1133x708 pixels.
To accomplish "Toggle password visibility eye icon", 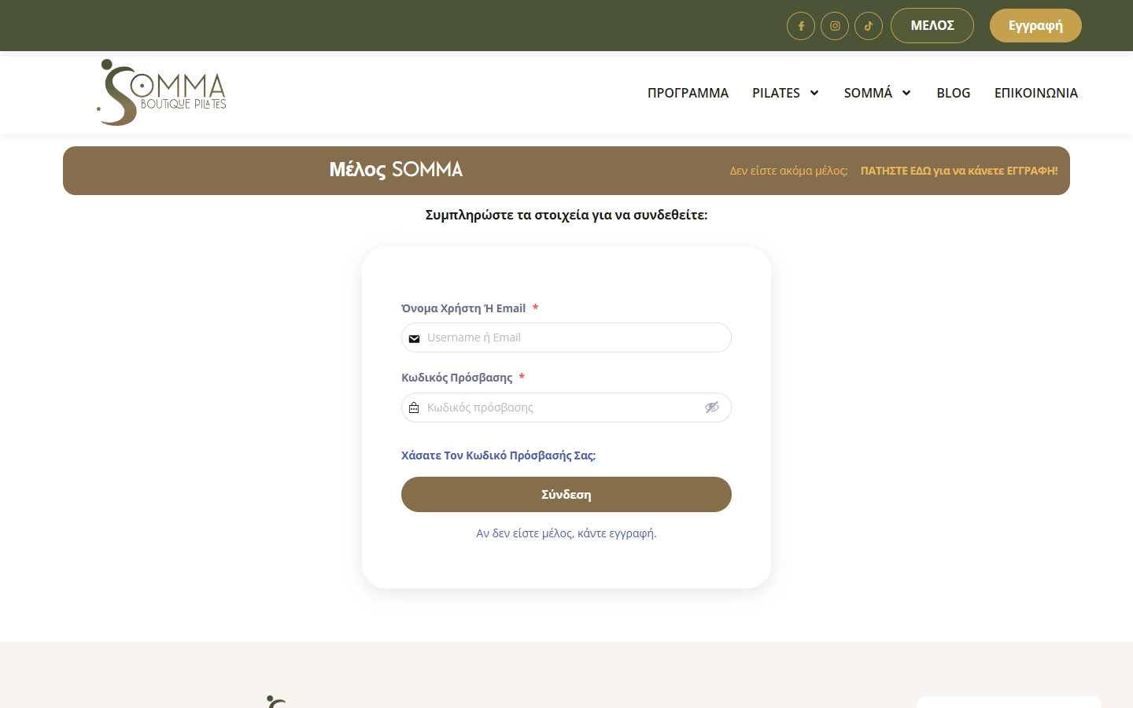I will 712,407.
